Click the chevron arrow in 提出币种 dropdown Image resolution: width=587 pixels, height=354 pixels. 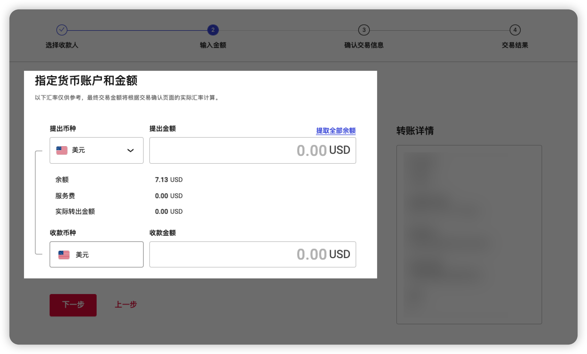(x=131, y=150)
